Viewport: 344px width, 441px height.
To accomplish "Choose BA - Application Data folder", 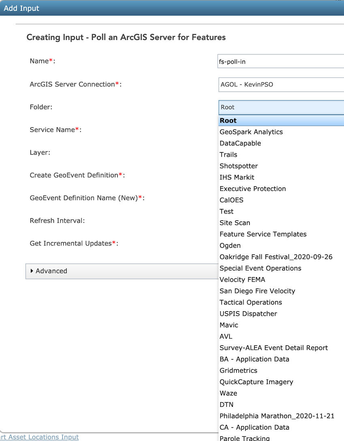I will pyautogui.click(x=281, y=359).
